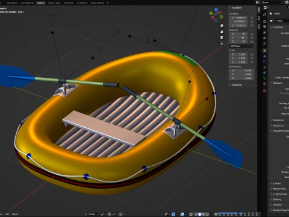Toggle lock on Scale X
This screenshot has height=217, width=289.
point(252,54)
